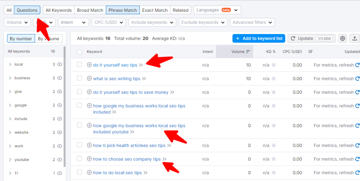Check box for 'how ti pick health articlees seo tips'
Viewport: 360px width, 181px height.
[x=79, y=145]
